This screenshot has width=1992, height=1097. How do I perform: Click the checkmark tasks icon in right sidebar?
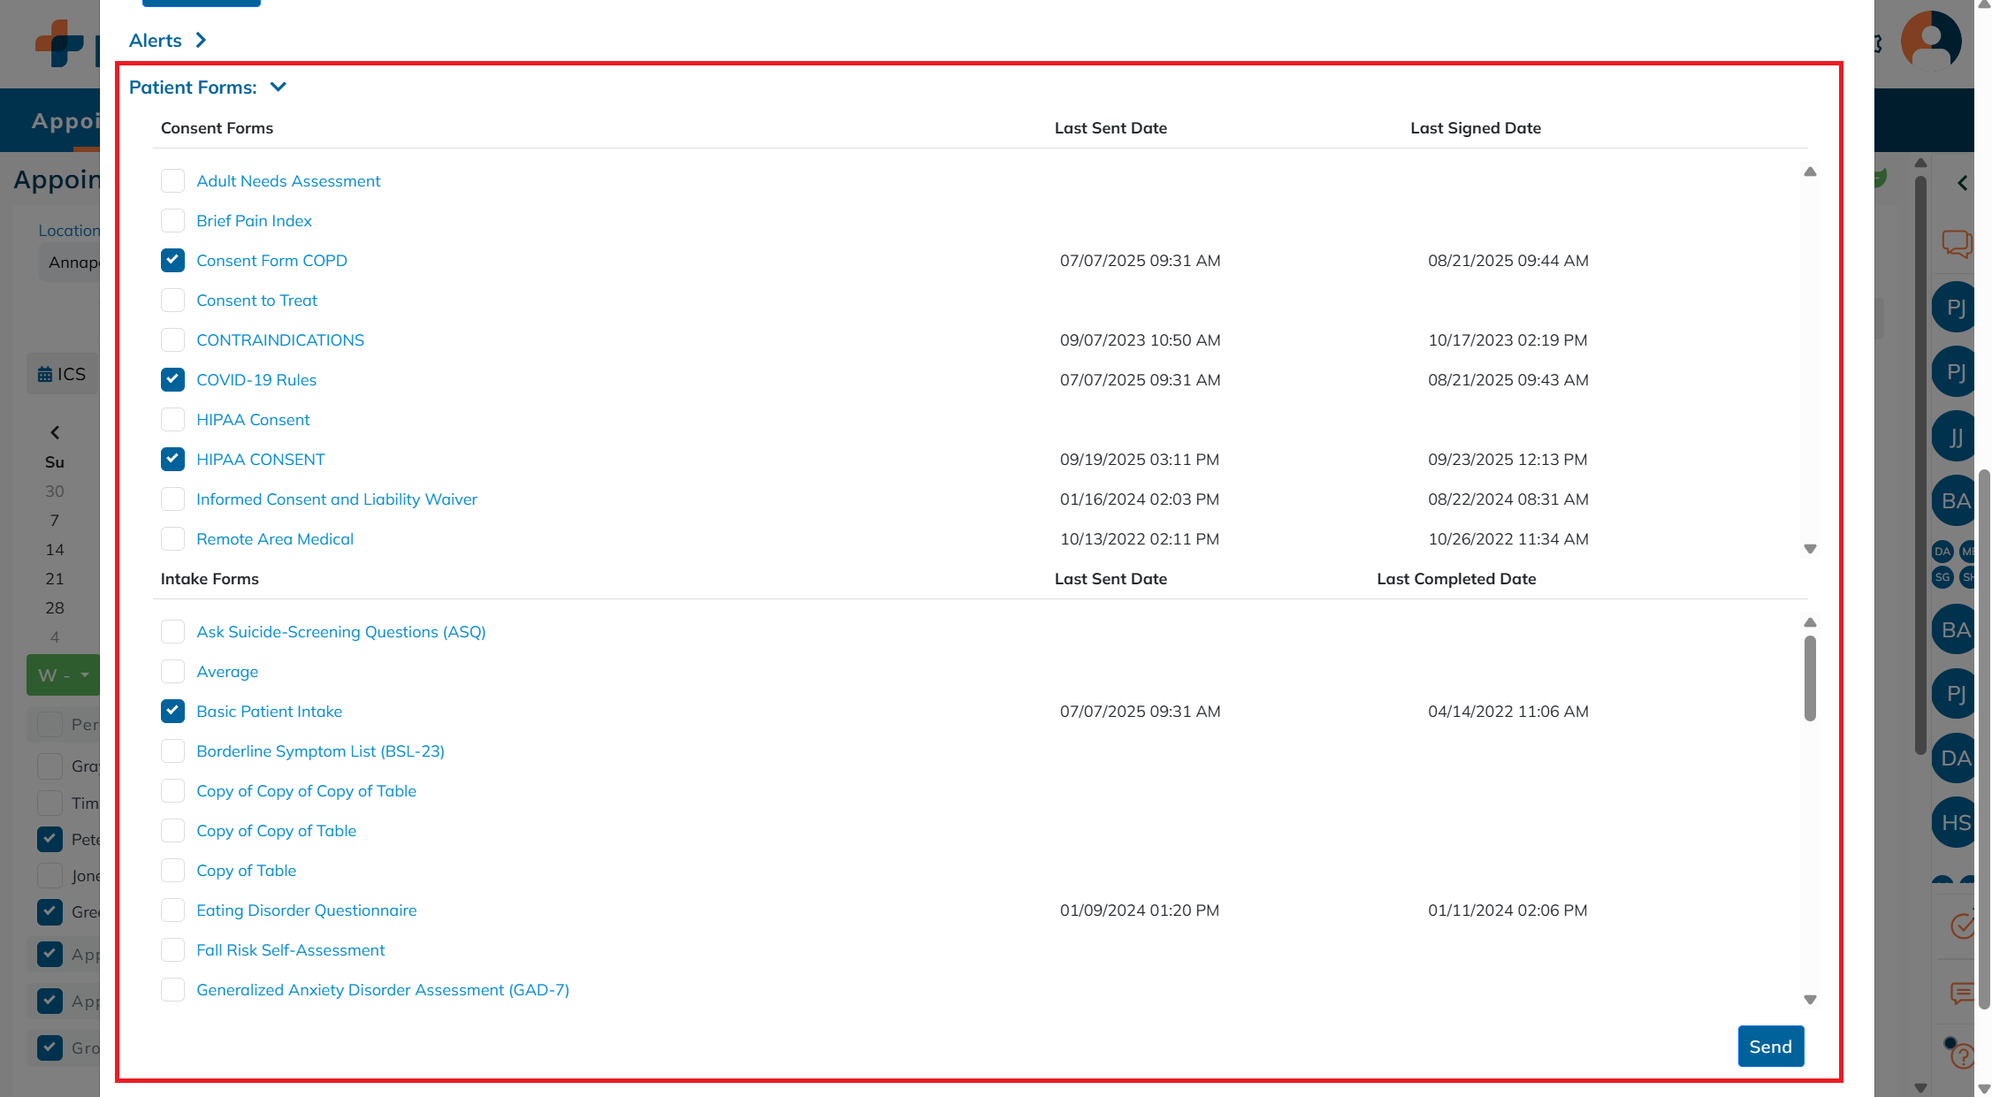[x=1962, y=926]
